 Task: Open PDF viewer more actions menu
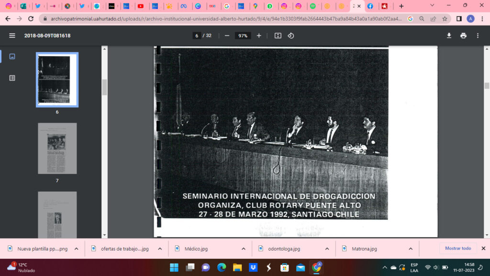[478, 35]
